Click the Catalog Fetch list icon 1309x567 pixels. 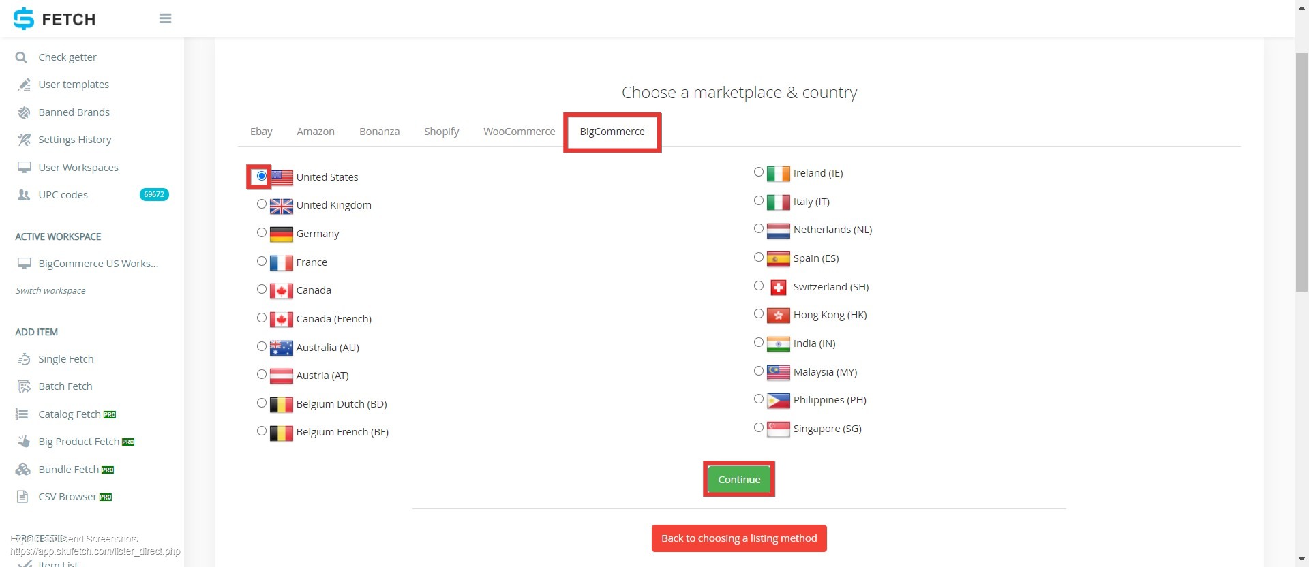tap(22, 414)
